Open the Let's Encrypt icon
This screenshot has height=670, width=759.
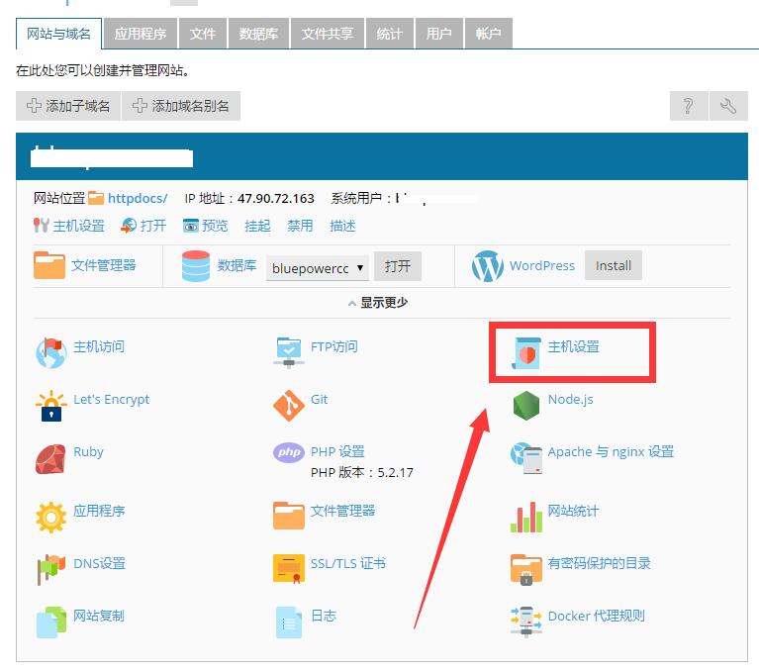pos(50,406)
